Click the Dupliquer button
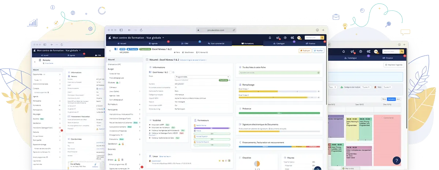 305,51
